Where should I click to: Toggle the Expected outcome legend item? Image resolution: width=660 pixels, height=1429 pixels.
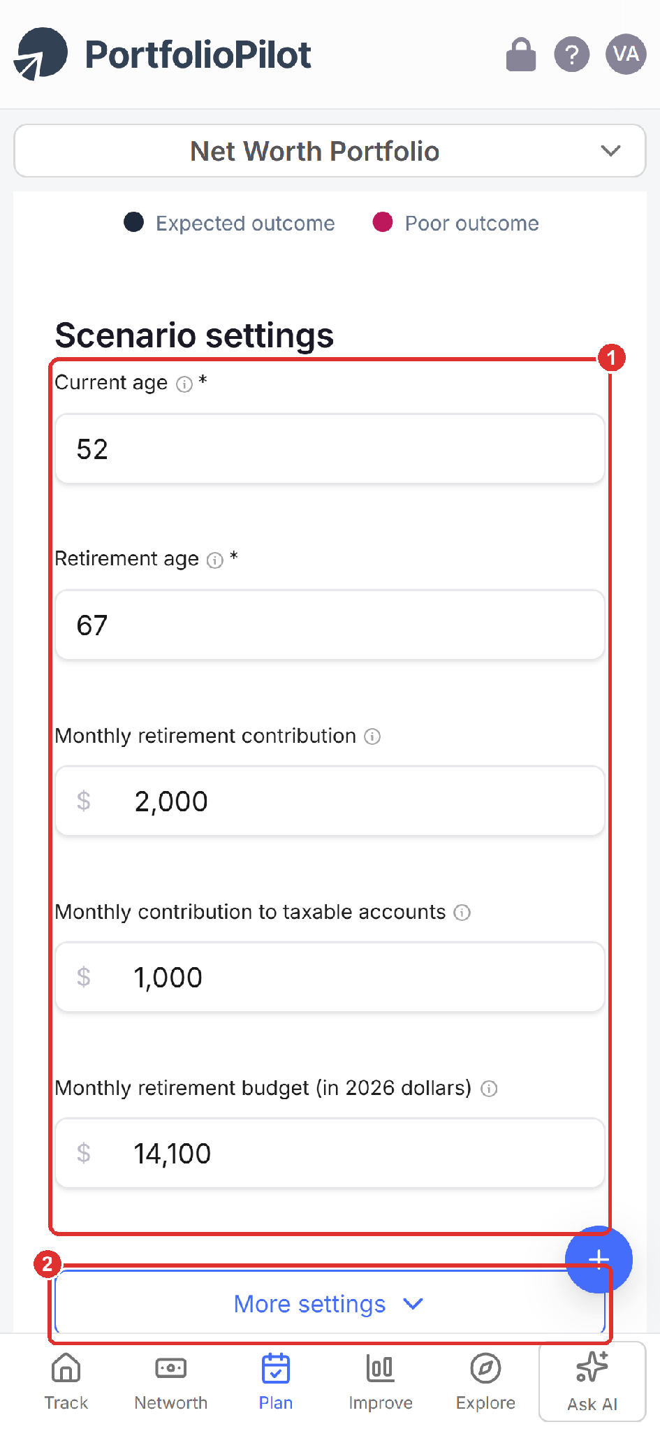[x=229, y=223]
